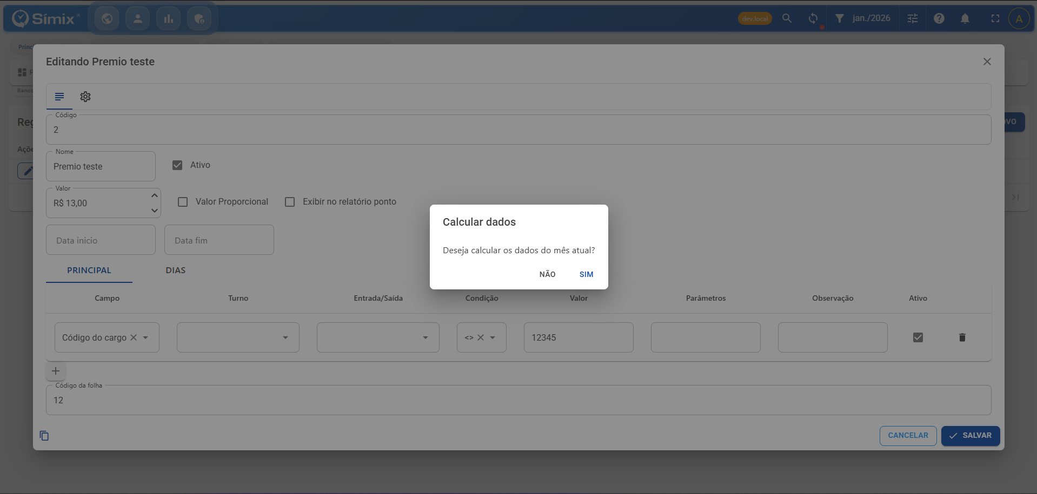Open the Entrada/Saída dropdown
Image resolution: width=1037 pixels, height=494 pixels.
pyautogui.click(x=378, y=337)
